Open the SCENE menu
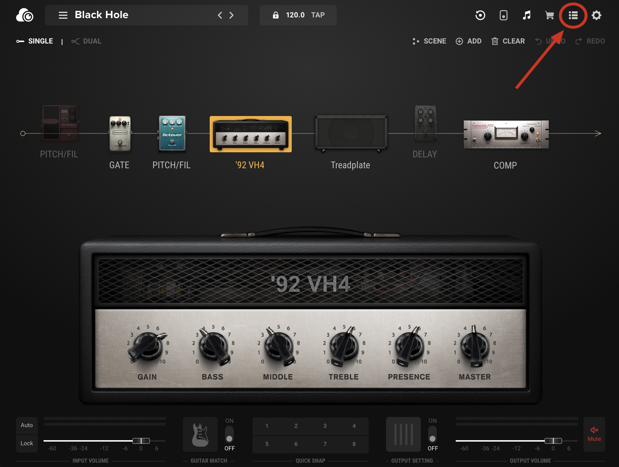The width and height of the screenshot is (619, 467). tap(429, 41)
